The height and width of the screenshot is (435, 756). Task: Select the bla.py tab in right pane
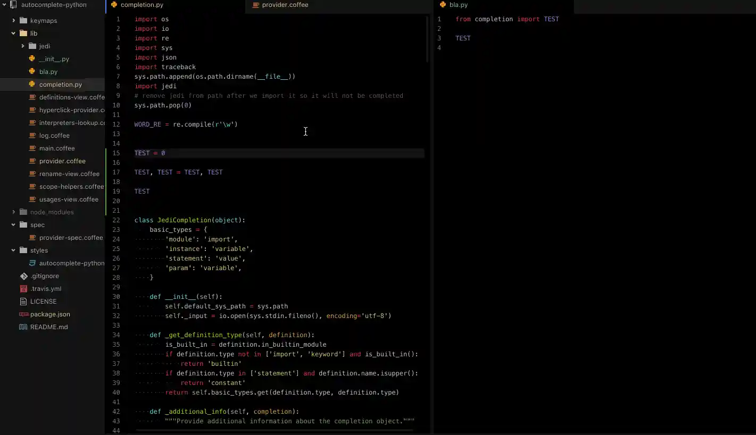coord(458,5)
